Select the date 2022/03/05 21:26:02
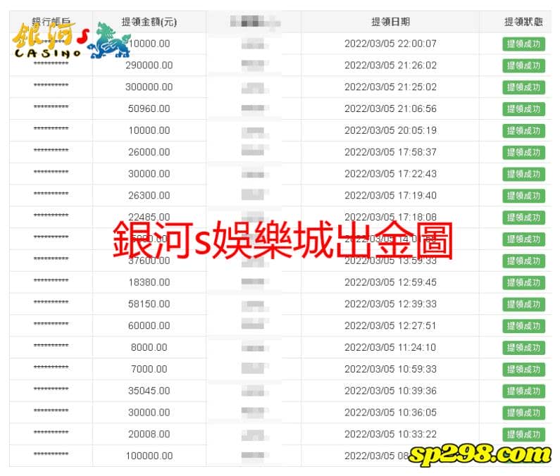 (x=390, y=65)
